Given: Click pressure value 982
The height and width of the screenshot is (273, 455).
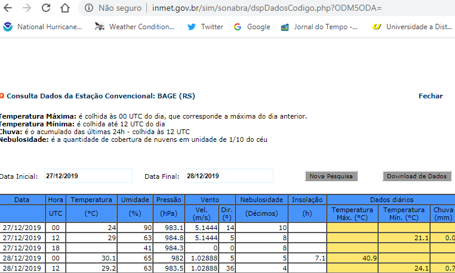Looking at the screenshot, I should coord(177,258).
